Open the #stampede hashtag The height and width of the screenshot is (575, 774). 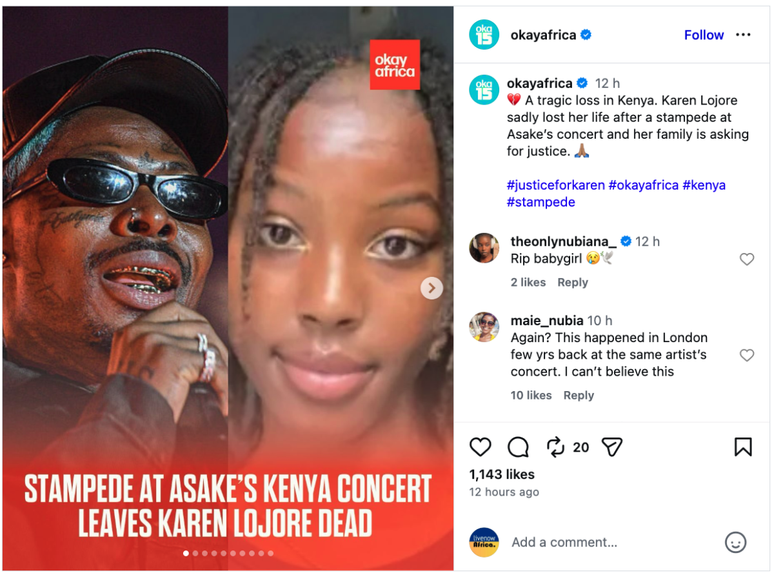541,202
